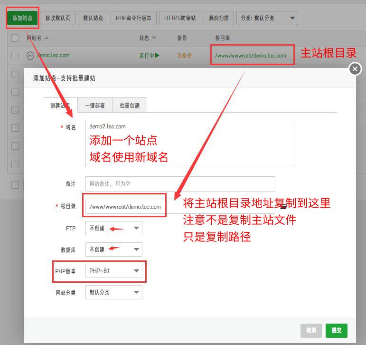Expand the 网站分类 dropdown

coord(113,292)
